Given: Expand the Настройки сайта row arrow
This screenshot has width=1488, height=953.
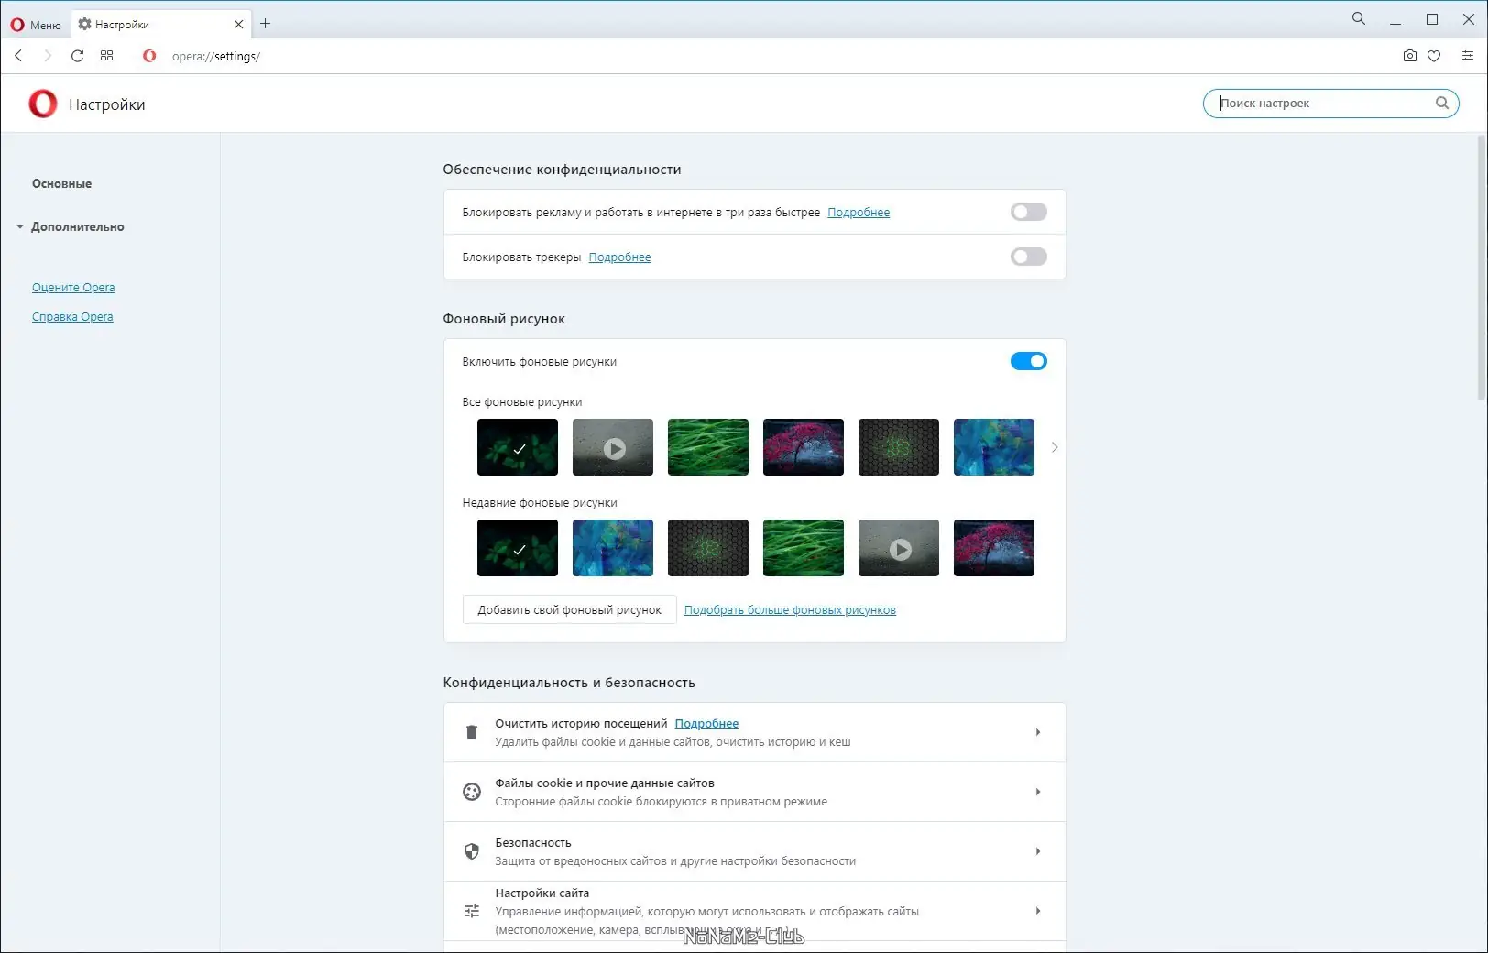Looking at the screenshot, I should tap(1038, 911).
